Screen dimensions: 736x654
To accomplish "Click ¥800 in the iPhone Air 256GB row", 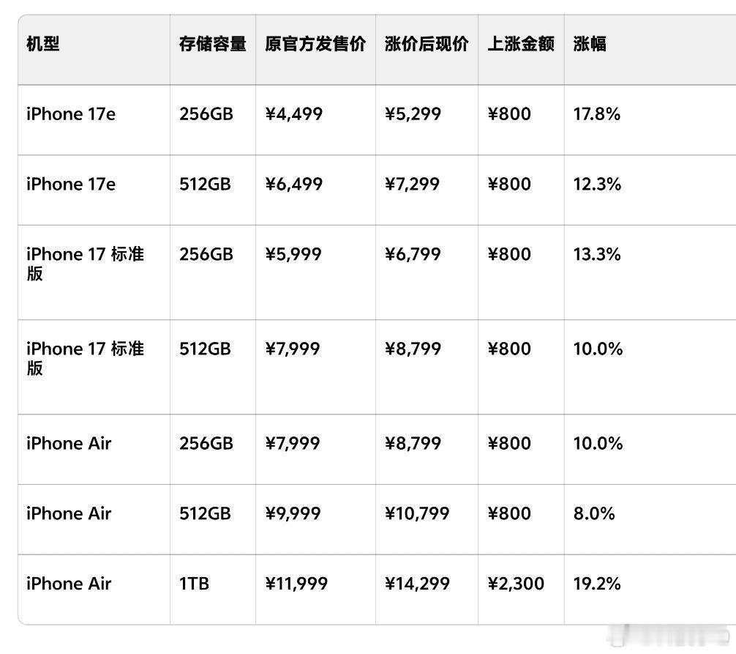I will tap(509, 444).
